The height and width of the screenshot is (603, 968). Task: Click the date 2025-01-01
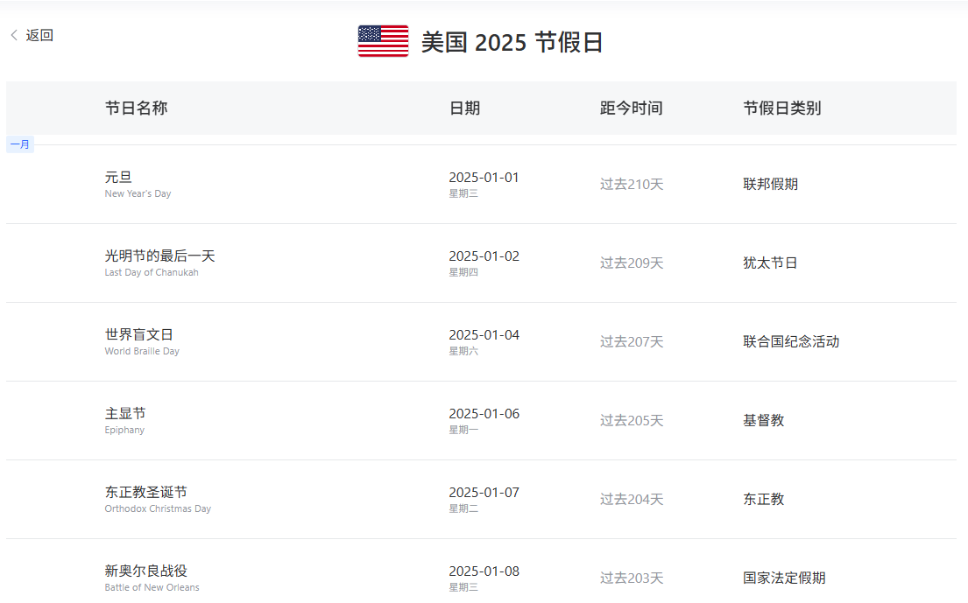point(484,178)
